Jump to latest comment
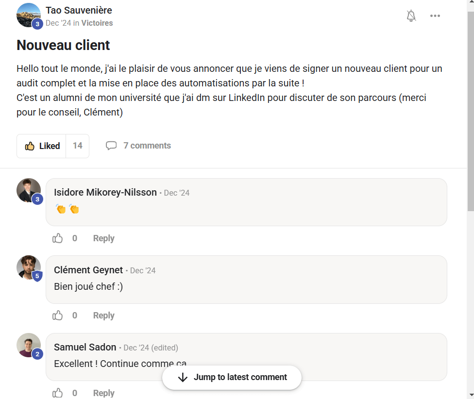This screenshot has width=474, height=399. [232, 377]
